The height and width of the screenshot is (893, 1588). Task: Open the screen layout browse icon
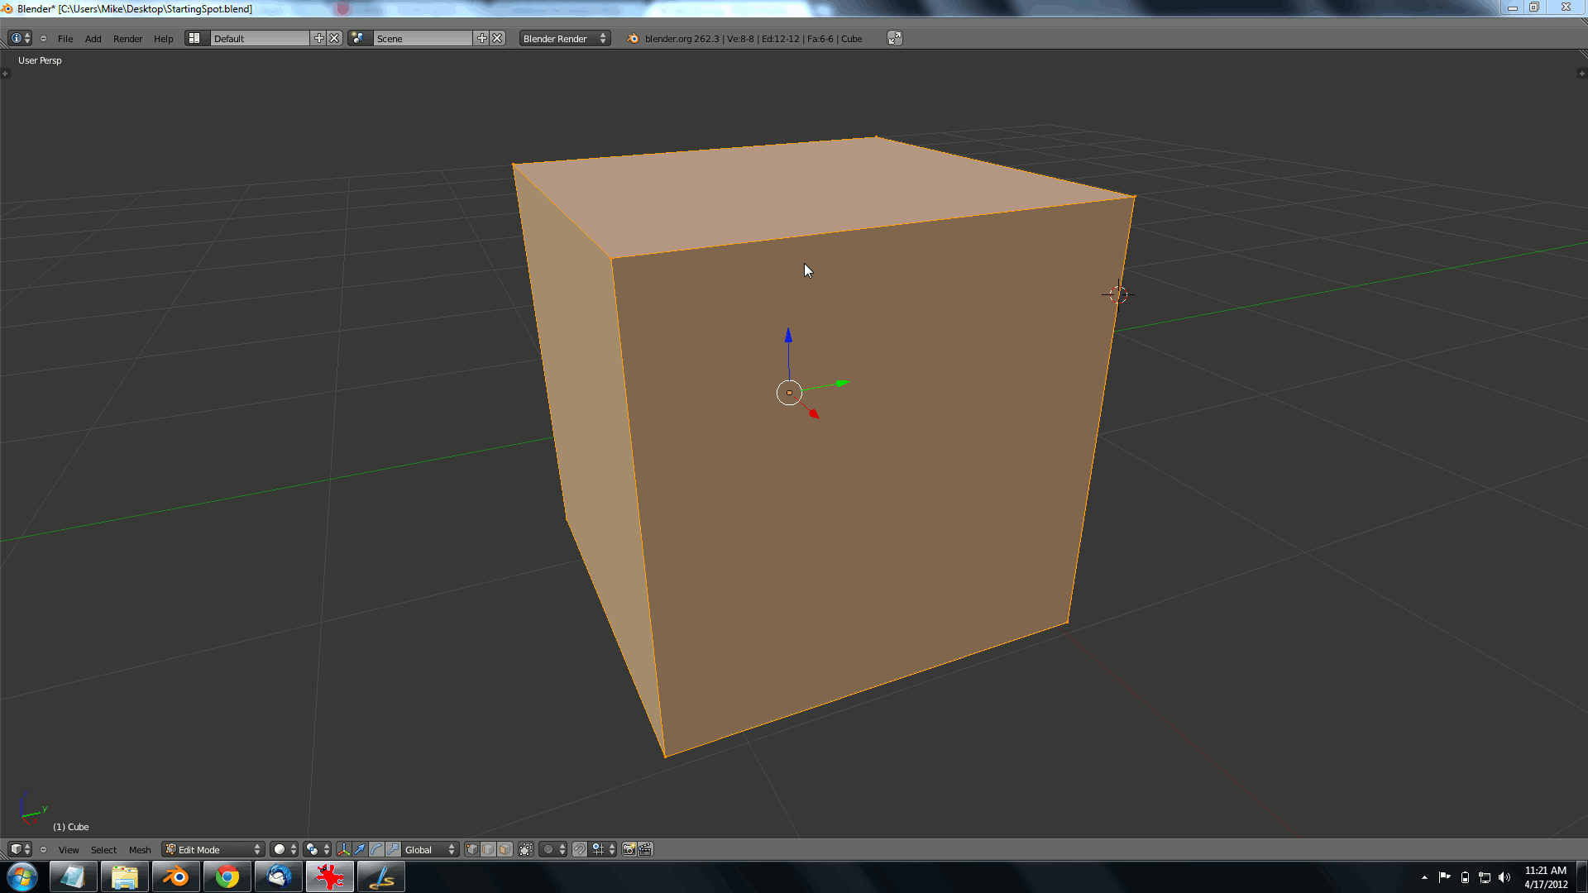pyautogui.click(x=195, y=39)
